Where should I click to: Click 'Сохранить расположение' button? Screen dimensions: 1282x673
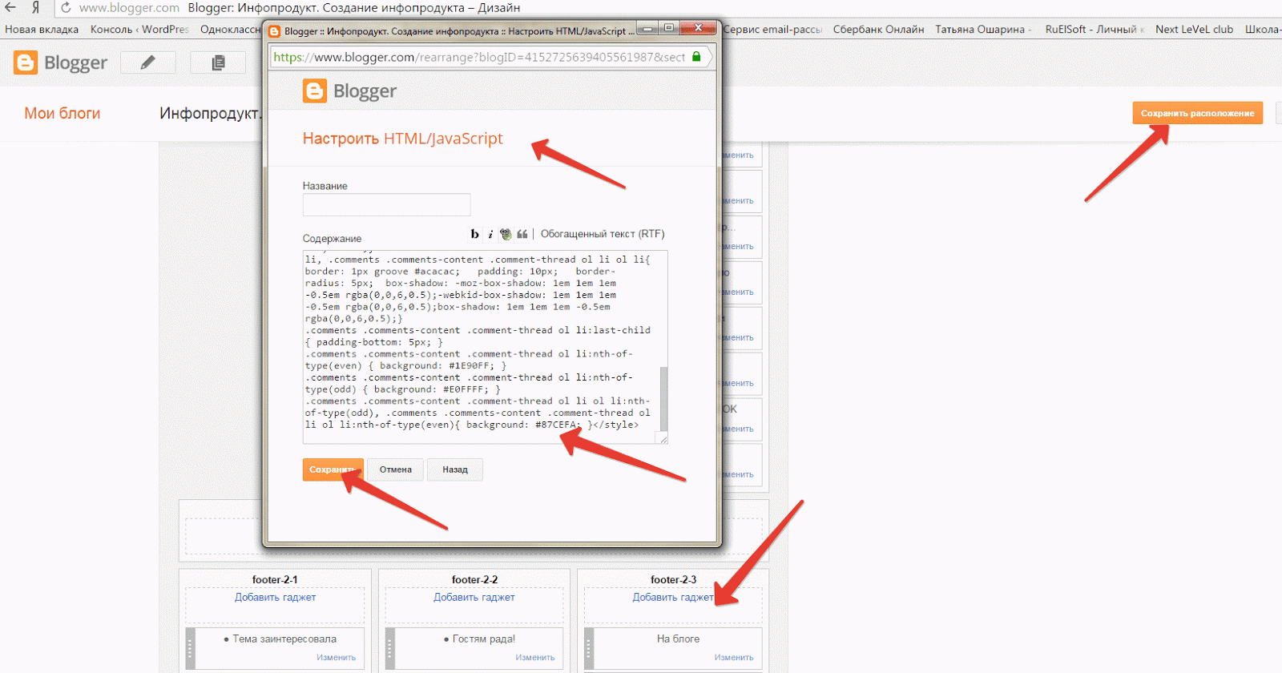coord(1197,113)
